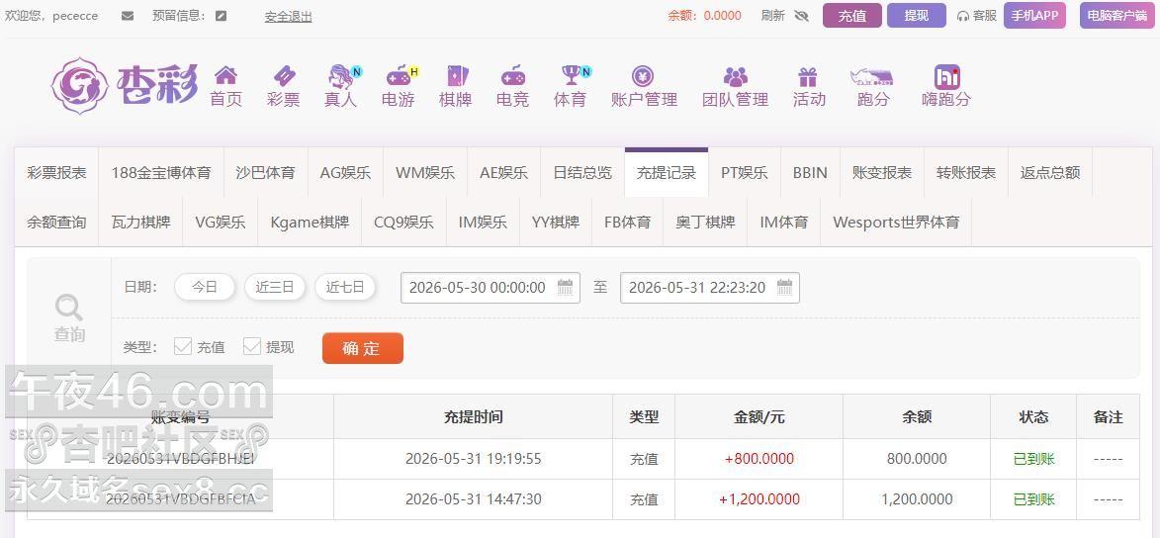Click the mail envelope icon
The width and height of the screenshot is (1160, 538).
pos(128,16)
